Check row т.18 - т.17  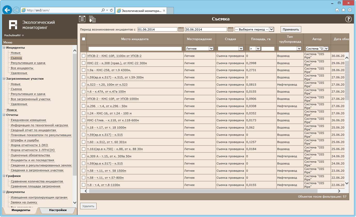(83, 128)
